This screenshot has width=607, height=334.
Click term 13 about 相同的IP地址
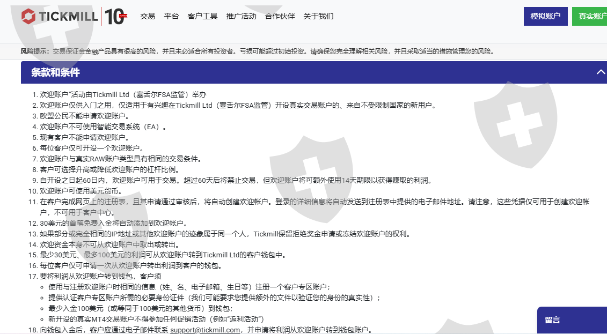[226, 234]
